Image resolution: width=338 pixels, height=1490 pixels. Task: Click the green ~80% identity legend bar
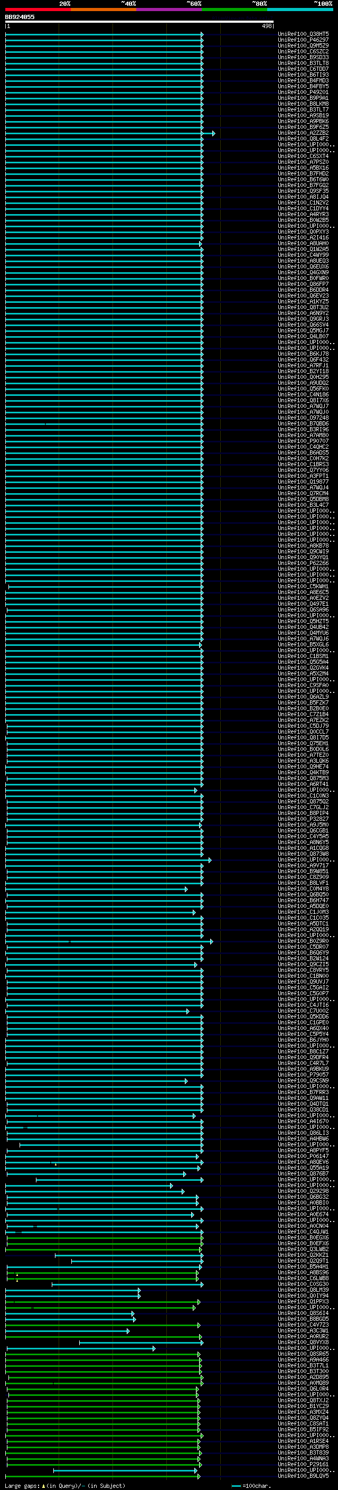[234, 10]
